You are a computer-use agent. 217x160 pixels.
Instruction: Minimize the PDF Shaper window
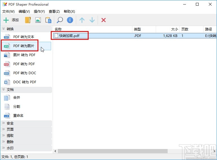click(x=185, y=4)
